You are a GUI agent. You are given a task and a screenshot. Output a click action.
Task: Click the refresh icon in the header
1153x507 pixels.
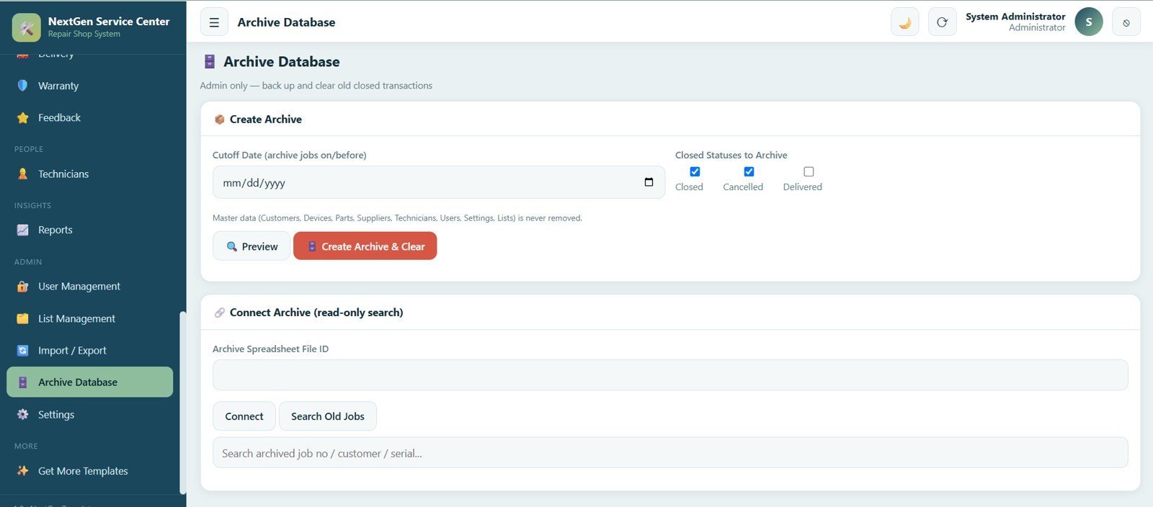942,22
